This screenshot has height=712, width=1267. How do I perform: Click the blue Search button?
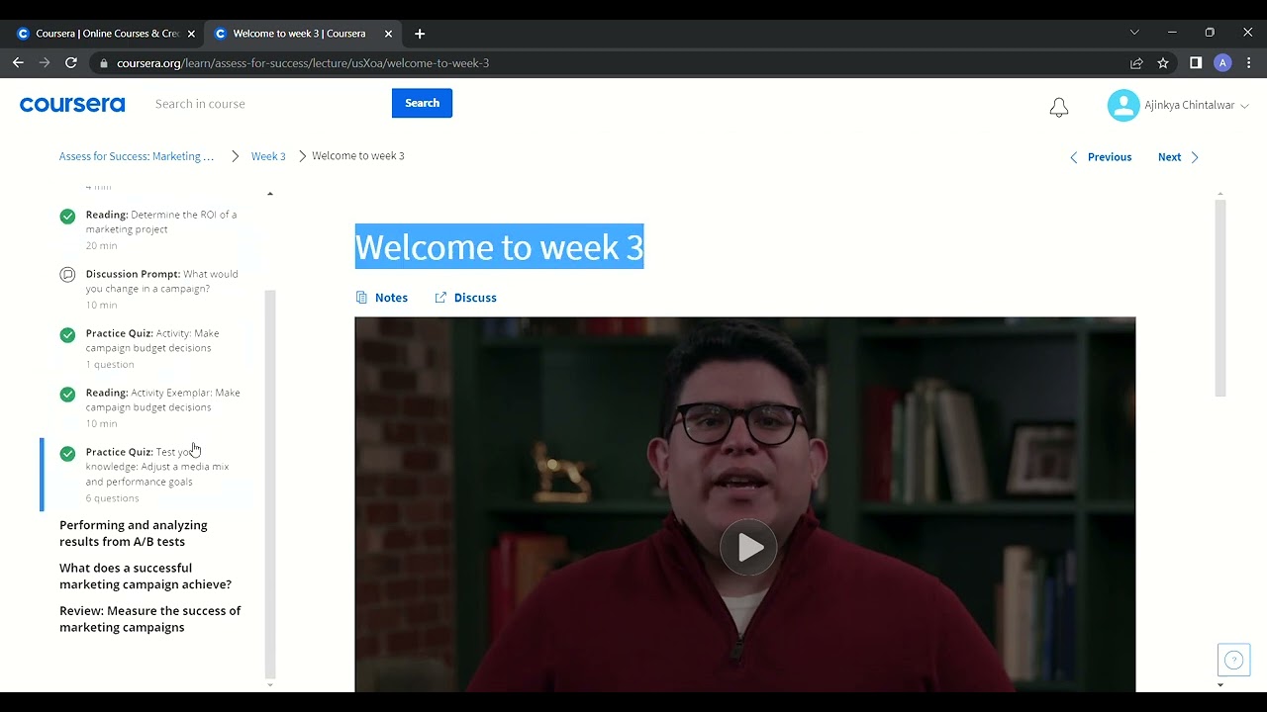coord(422,103)
